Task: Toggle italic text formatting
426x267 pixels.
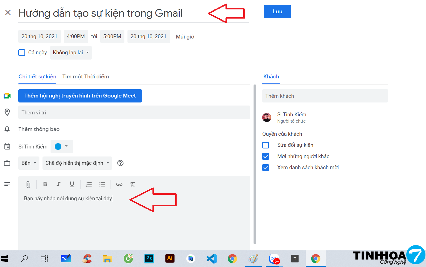Action: click(58, 184)
